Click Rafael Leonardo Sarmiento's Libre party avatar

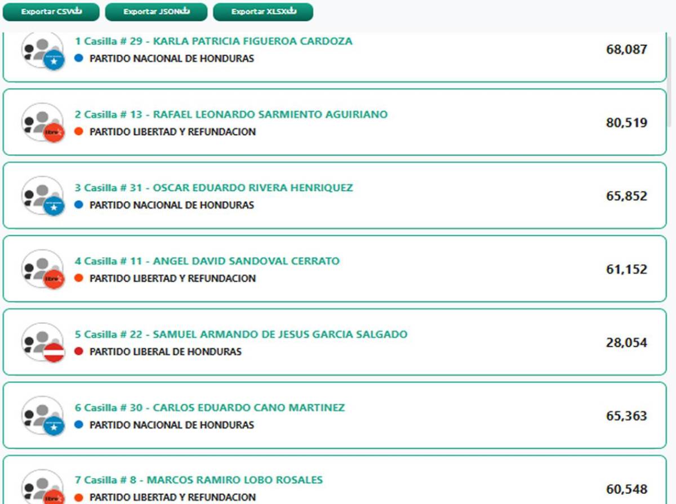pyautogui.click(x=43, y=123)
